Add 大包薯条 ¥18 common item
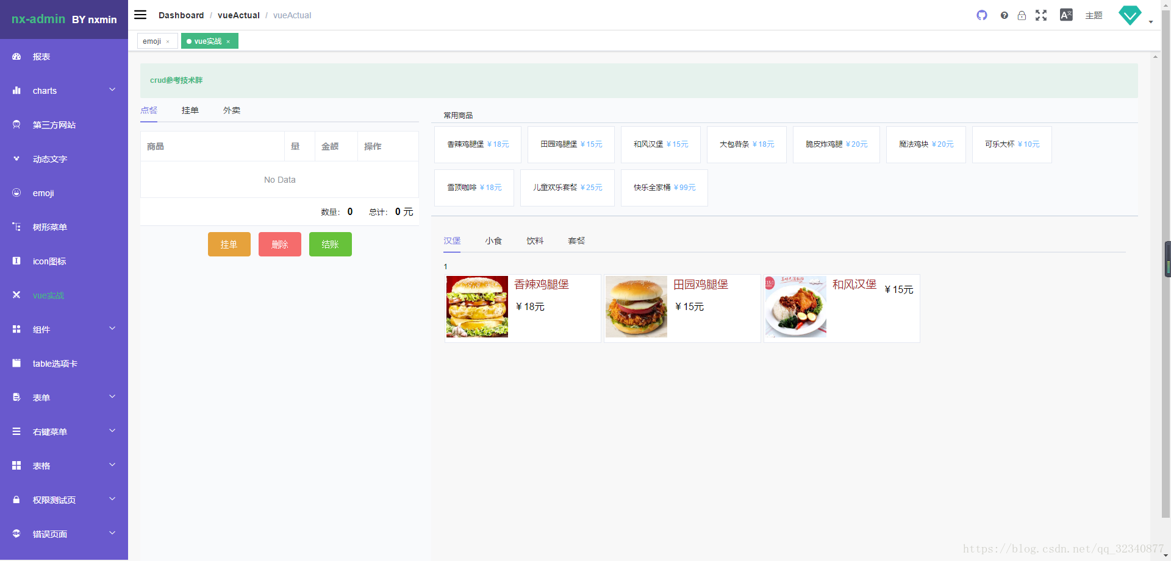Image resolution: width=1171 pixels, height=561 pixels. pyautogui.click(x=747, y=144)
